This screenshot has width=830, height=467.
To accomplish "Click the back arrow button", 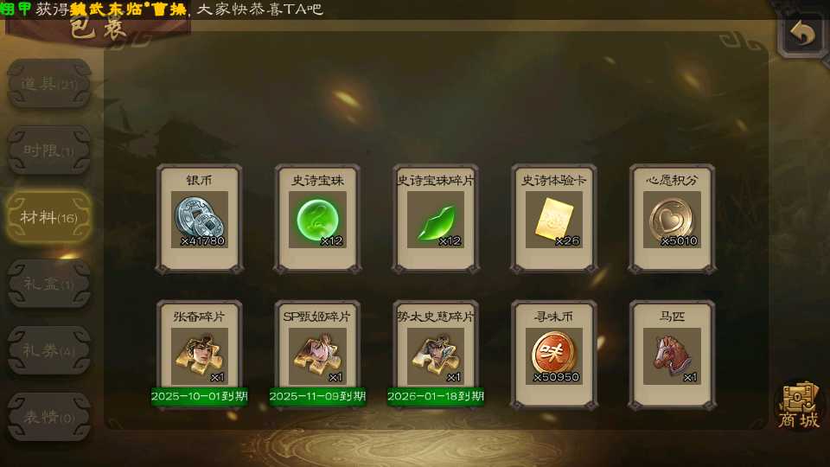I will (802, 35).
